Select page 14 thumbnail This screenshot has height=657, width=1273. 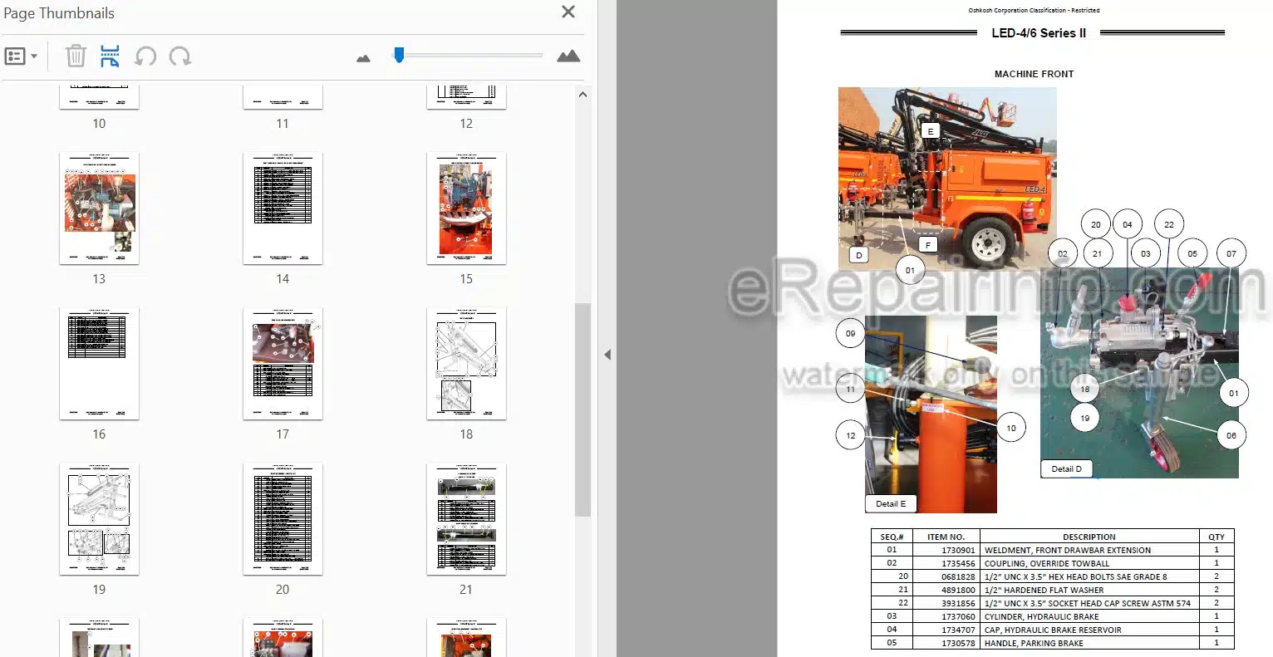coord(283,208)
